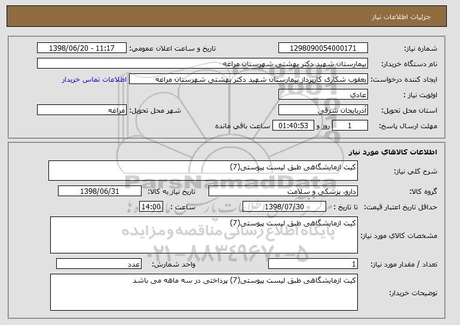The width and height of the screenshot is (460, 325).
Task: Click the شماره نیاز label
Action: (421, 48)
